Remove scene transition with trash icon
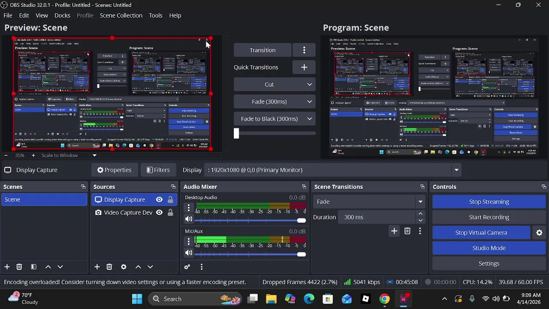 pyautogui.click(x=407, y=231)
